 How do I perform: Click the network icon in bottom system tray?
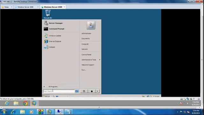[185, 112]
